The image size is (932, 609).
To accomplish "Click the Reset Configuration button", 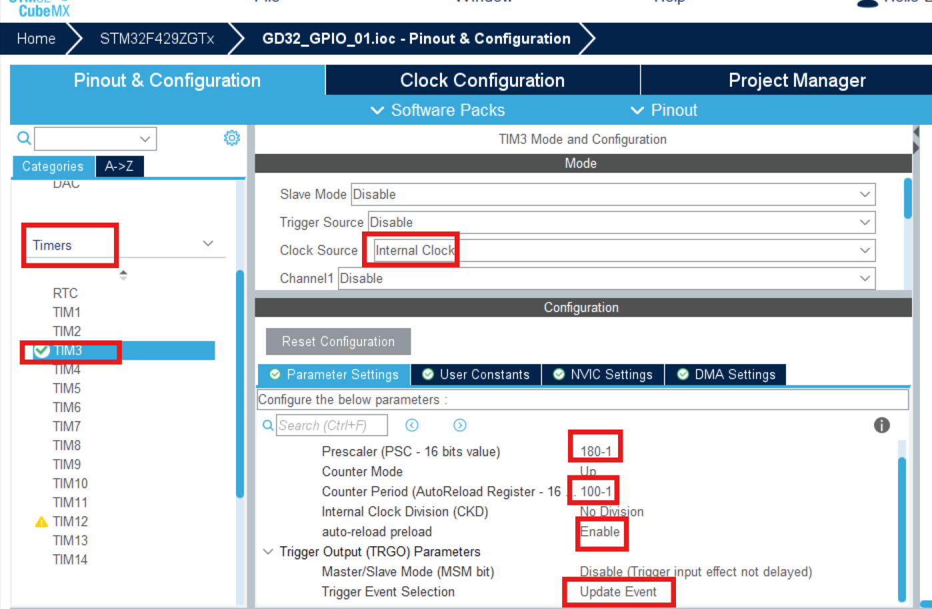I will point(338,342).
